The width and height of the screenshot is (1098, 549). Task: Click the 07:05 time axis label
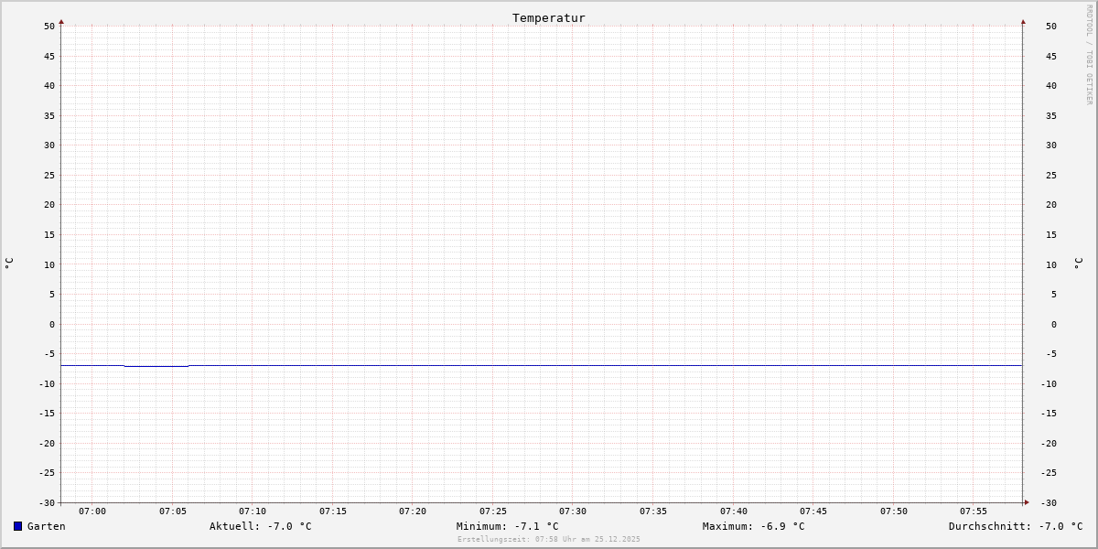pyautogui.click(x=173, y=511)
